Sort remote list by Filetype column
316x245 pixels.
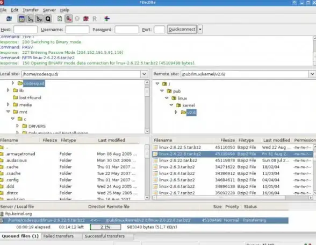click(246, 140)
